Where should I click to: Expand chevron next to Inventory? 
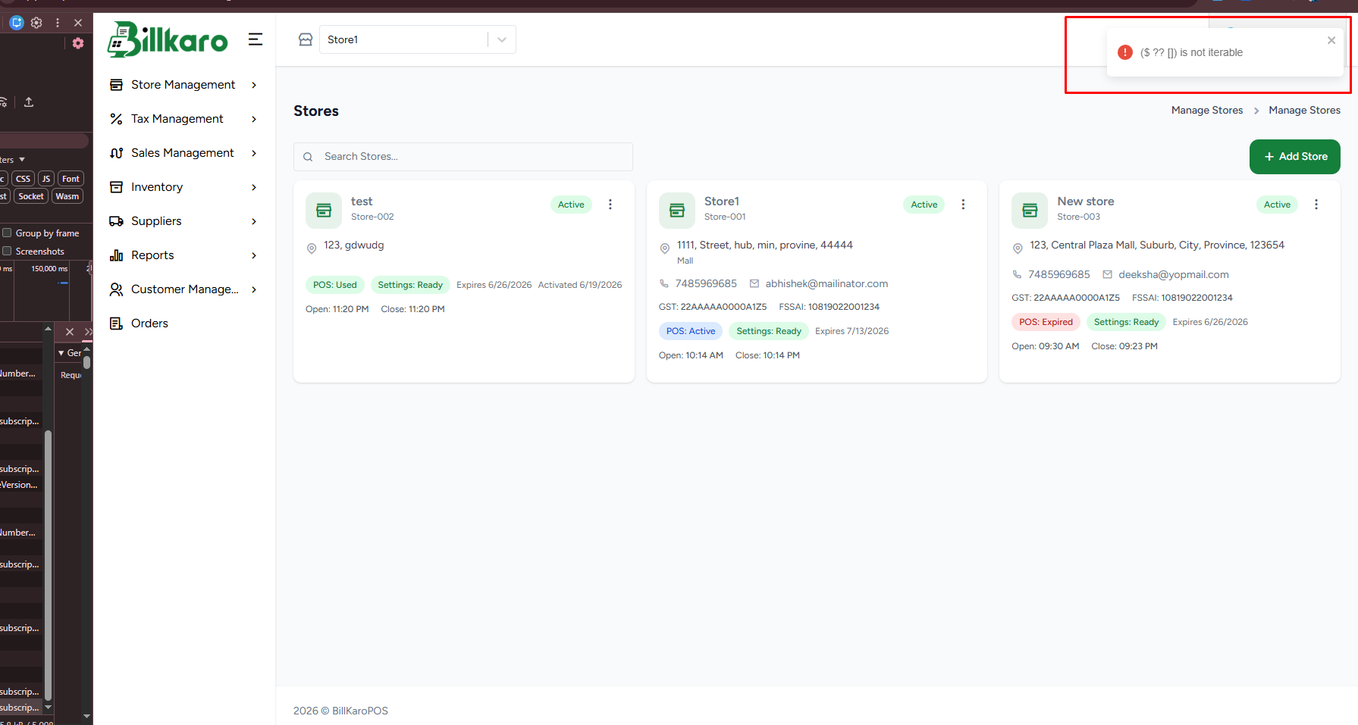point(254,187)
